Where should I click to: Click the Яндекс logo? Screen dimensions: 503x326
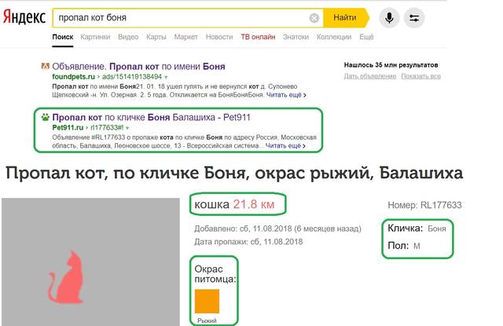coord(24,17)
